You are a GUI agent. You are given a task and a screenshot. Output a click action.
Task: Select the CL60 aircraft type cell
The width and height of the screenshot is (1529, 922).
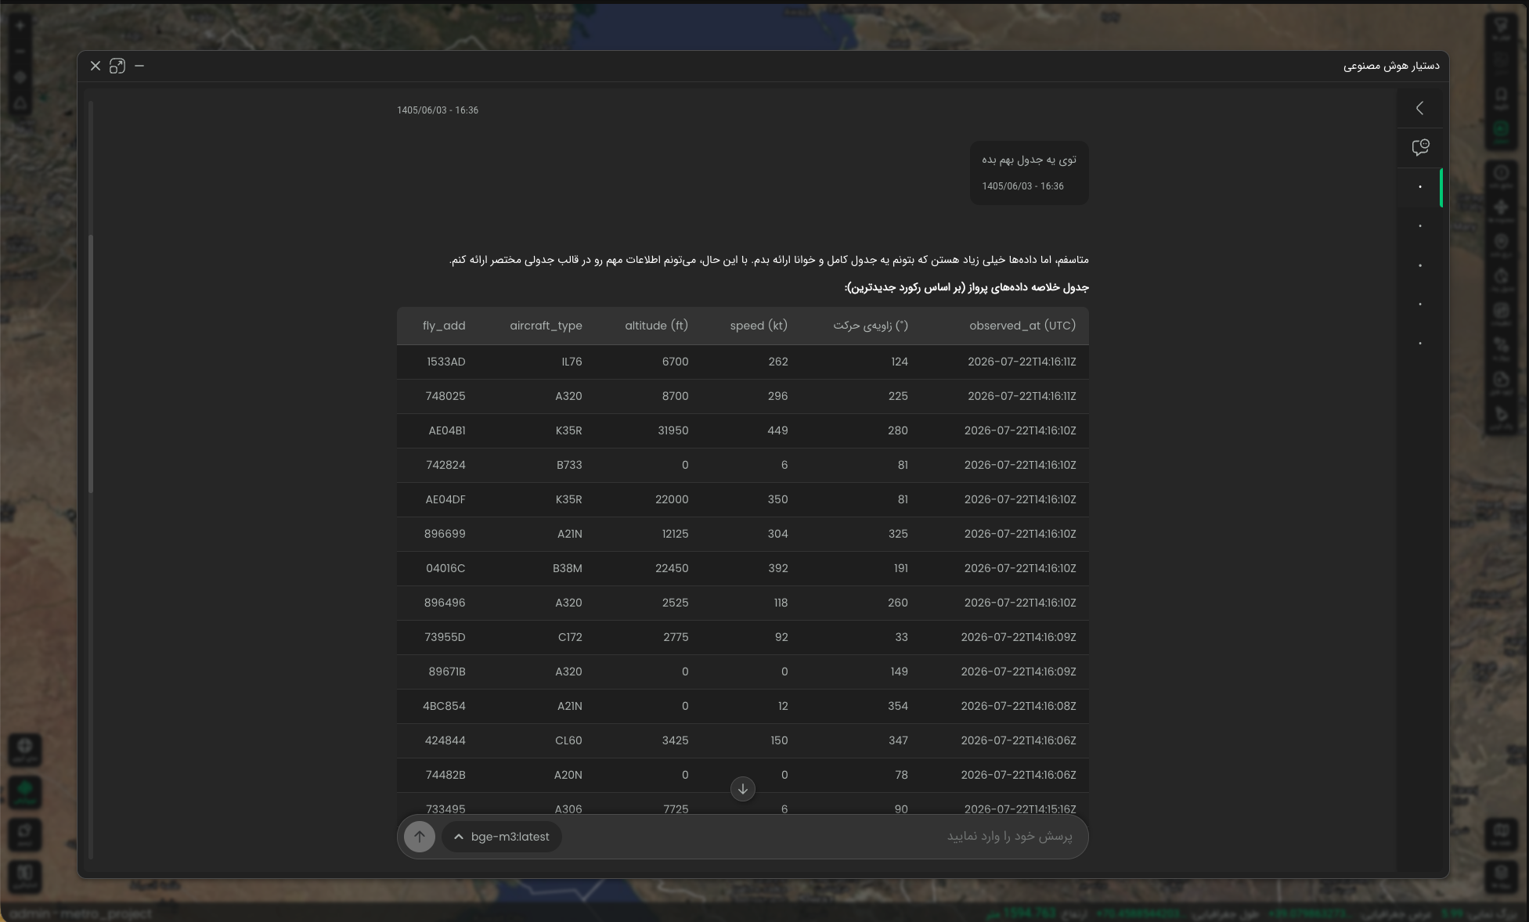(x=568, y=740)
